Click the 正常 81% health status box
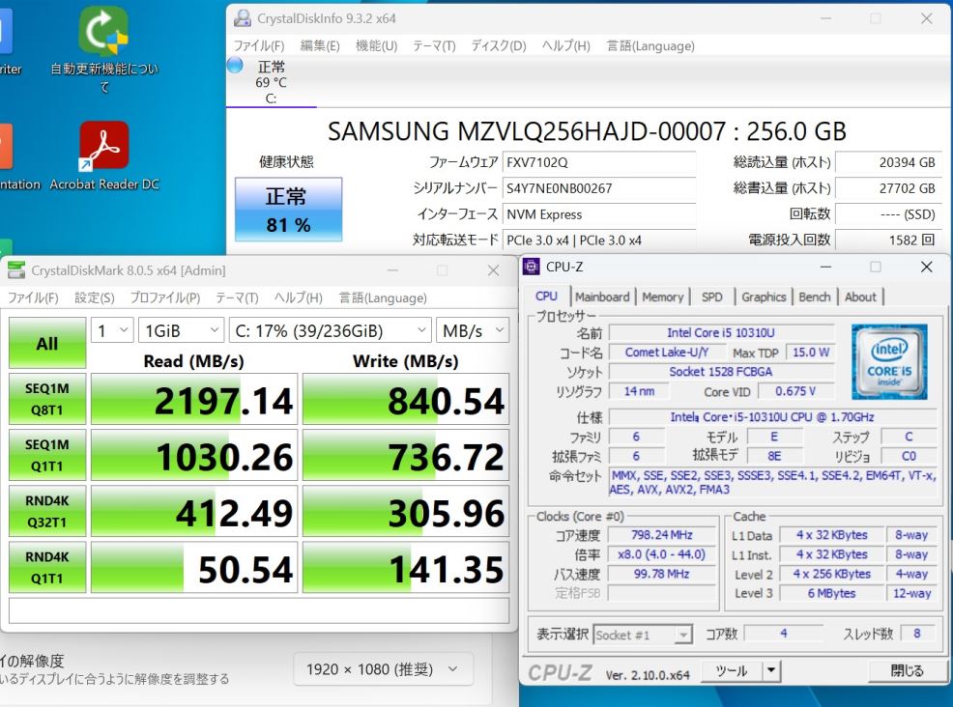Image resolution: width=953 pixels, height=707 pixels. click(x=288, y=211)
